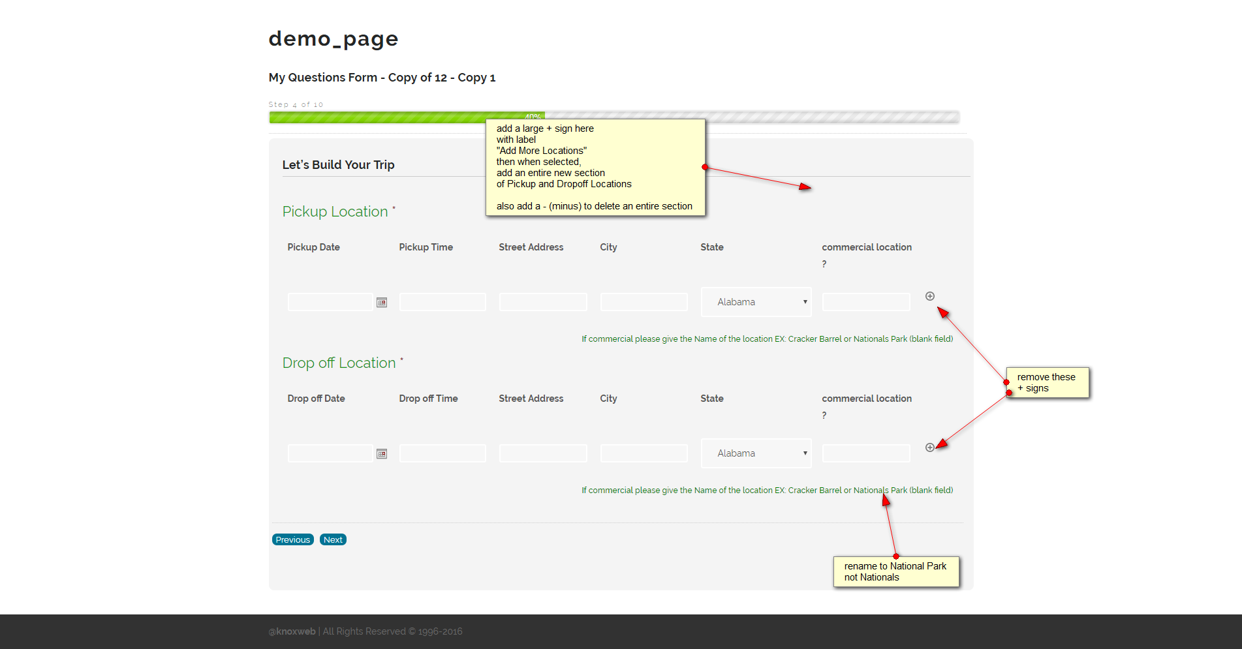
Task: Open the Drop off Date calendar picker icon
Action: [382, 454]
